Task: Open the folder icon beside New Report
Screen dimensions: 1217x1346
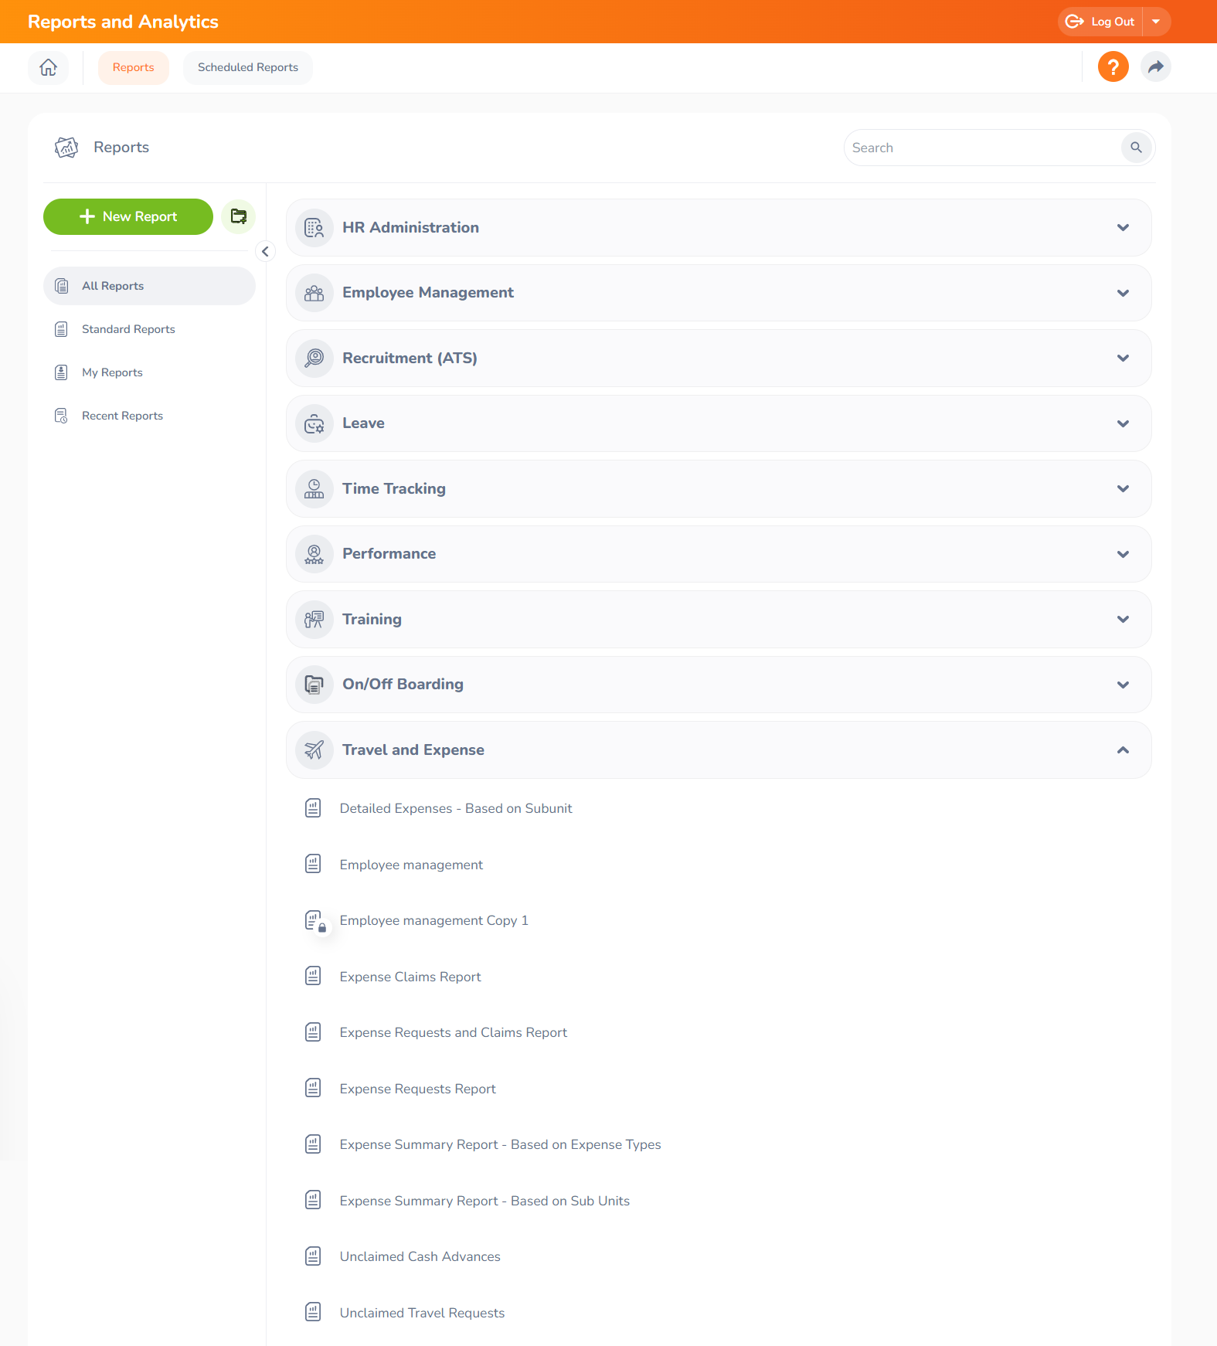Action: coord(239,216)
